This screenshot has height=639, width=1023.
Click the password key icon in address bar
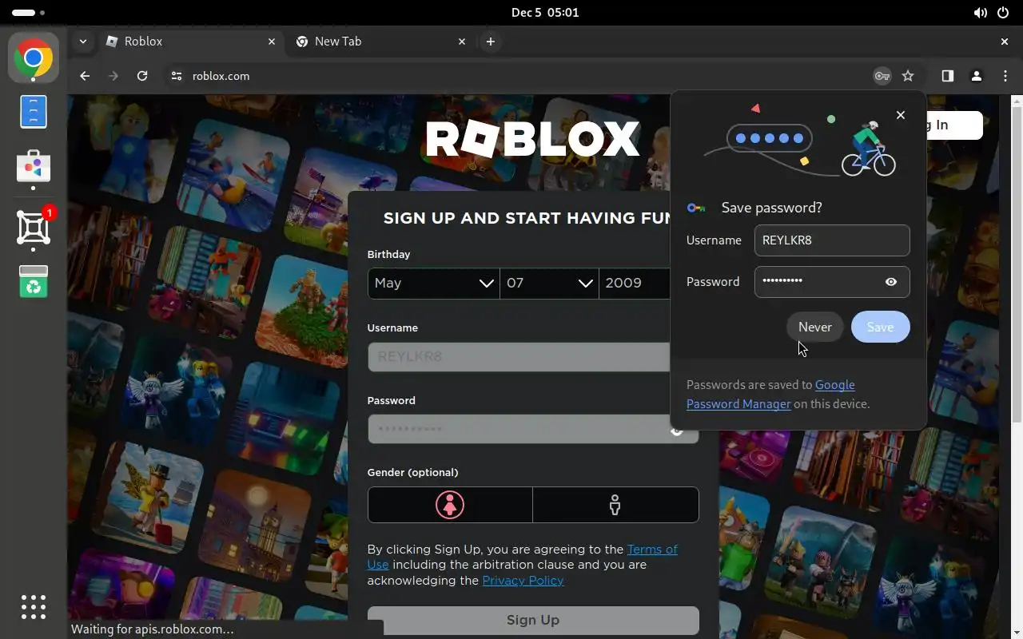click(882, 76)
